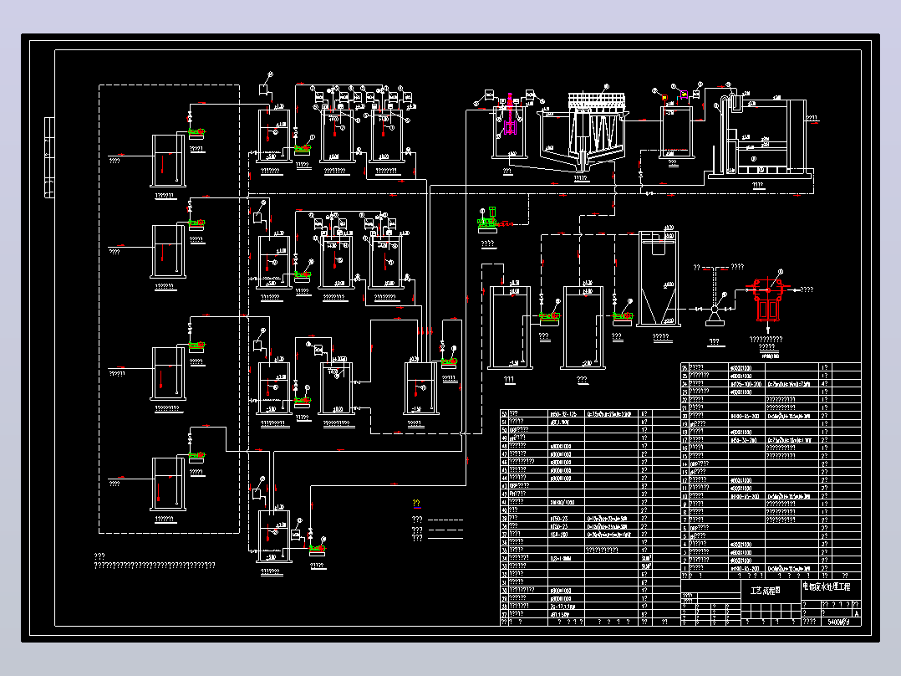Click the solid line sample in the legend
The width and height of the screenshot is (901, 676).
point(445,539)
